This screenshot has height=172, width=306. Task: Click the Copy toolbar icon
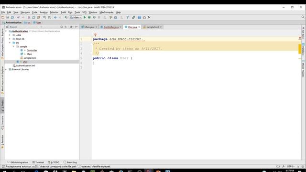coord(34,17)
